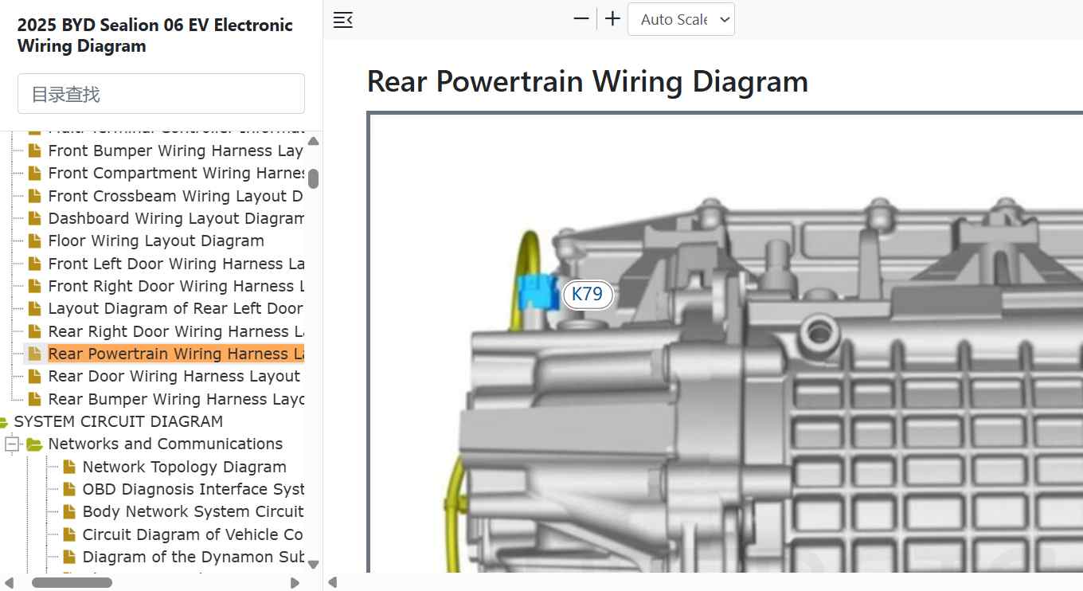1083x591 pixels.
Task: Click the sidebar scroll right arrow
Action: (x=295, y=582)
